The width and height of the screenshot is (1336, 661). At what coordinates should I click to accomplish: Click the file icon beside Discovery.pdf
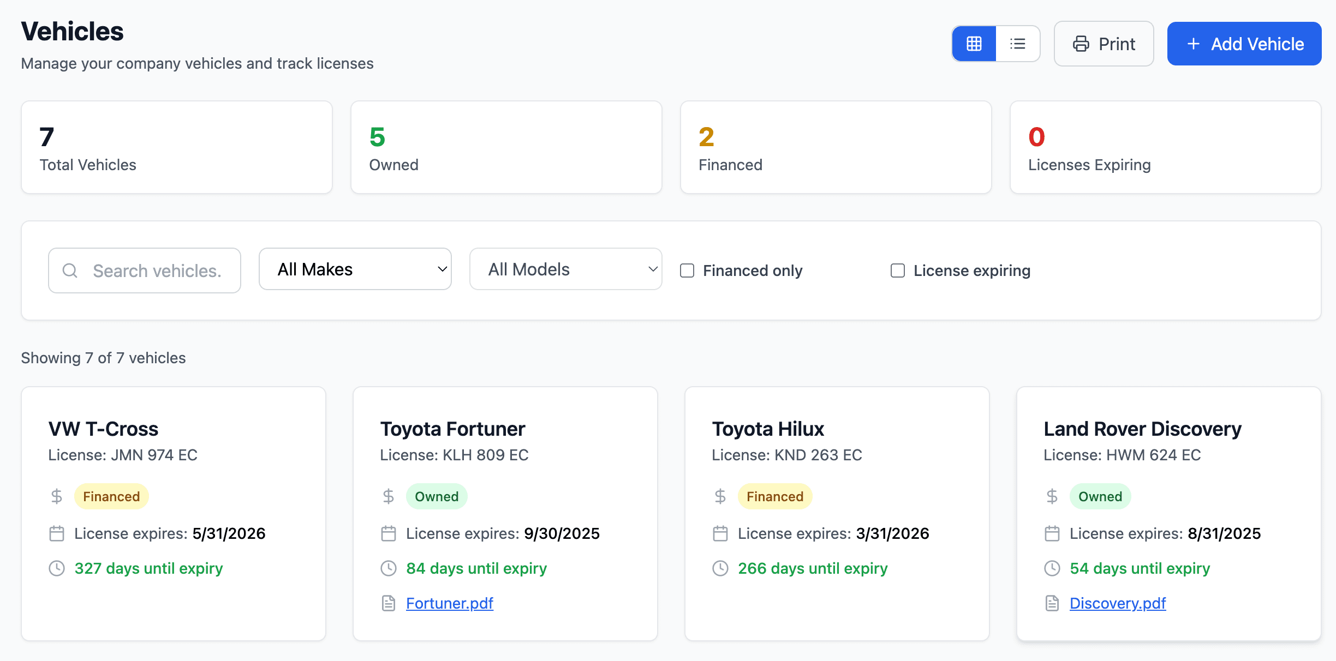tap(1052, 603)
